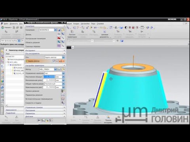The image size is (190, 142).
Task: Collapse the Геометрия section
Action: (x=64, y=26)
